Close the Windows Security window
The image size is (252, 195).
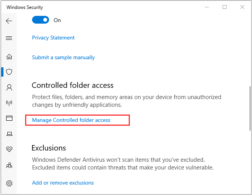242,7
